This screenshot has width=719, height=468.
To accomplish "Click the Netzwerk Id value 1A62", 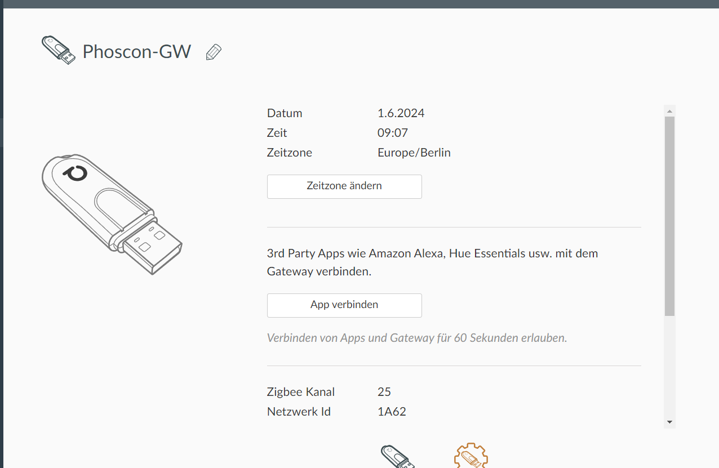I will click(392, 412).
